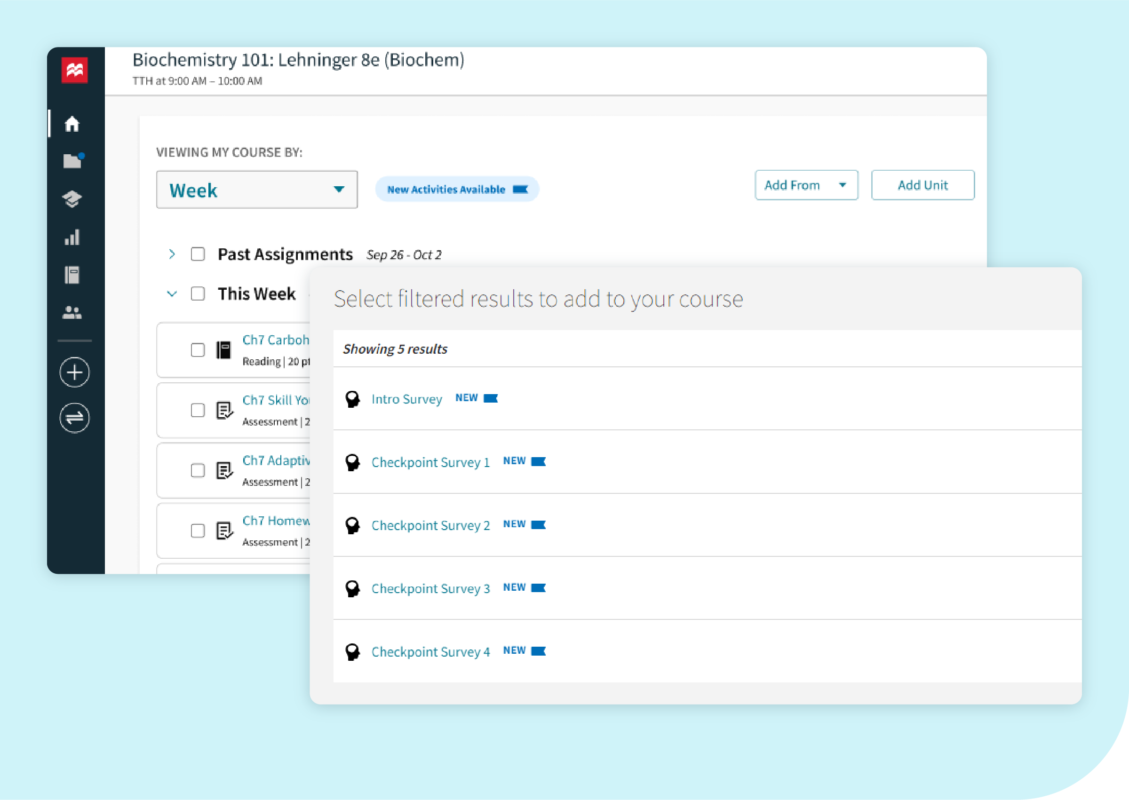Viewport: 1129px width, 800px height.
Task: Click the circled swap arrows icon
Action: coord(74,418)
